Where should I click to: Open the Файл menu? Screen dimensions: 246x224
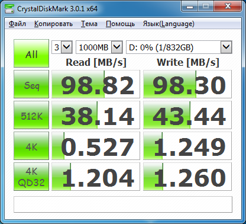[17, 24]
